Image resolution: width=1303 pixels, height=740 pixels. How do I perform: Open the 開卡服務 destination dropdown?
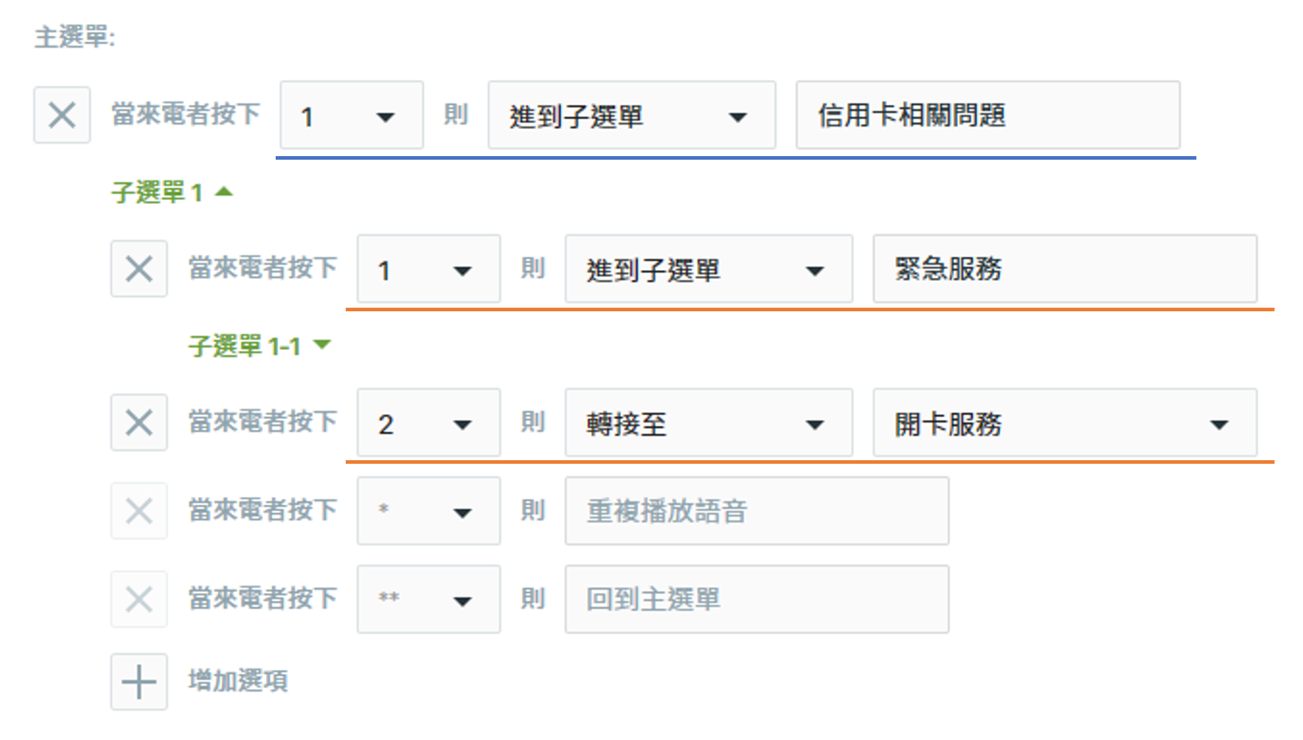(1065, 422)
